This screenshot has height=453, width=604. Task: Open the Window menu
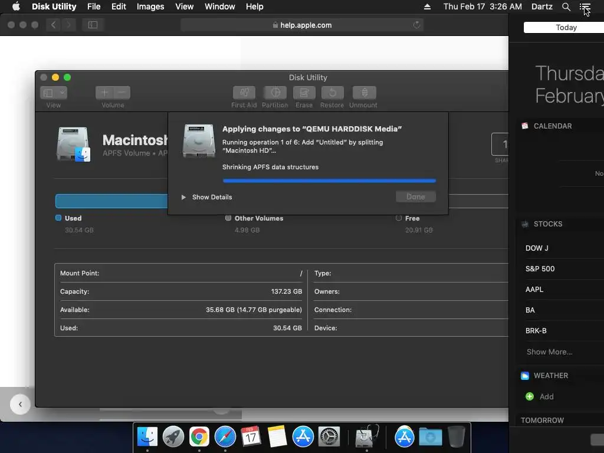pos(219,6)
